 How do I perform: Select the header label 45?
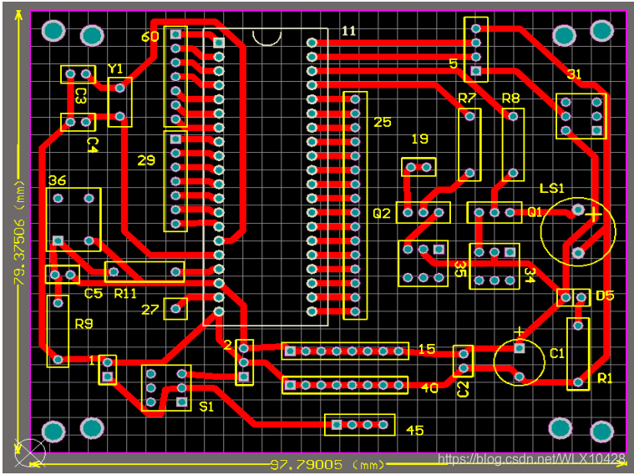(x=415, y=430)
